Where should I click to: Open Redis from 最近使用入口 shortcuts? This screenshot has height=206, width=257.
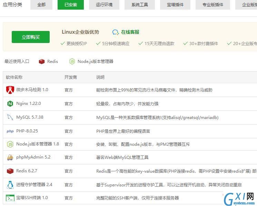[x=52, y=62]
